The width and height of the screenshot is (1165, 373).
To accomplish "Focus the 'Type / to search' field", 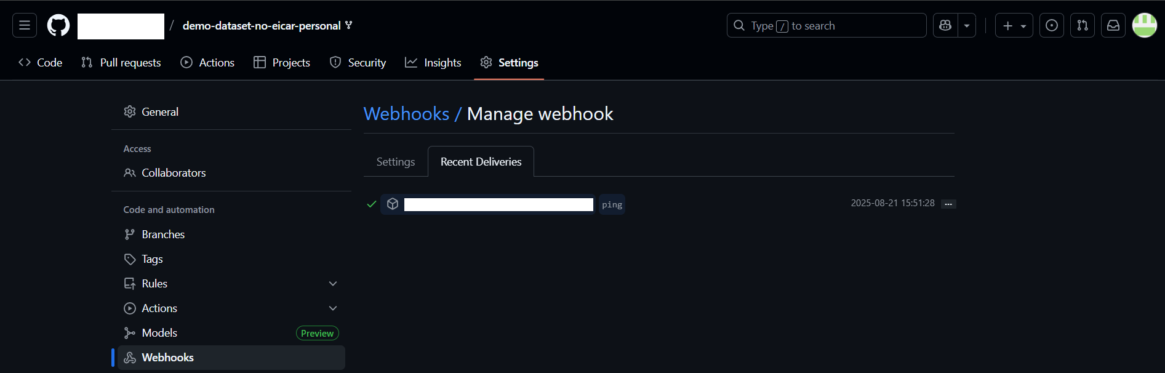I will 827,25.
